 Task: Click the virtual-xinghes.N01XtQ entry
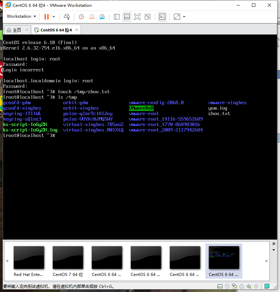[93, 130]
